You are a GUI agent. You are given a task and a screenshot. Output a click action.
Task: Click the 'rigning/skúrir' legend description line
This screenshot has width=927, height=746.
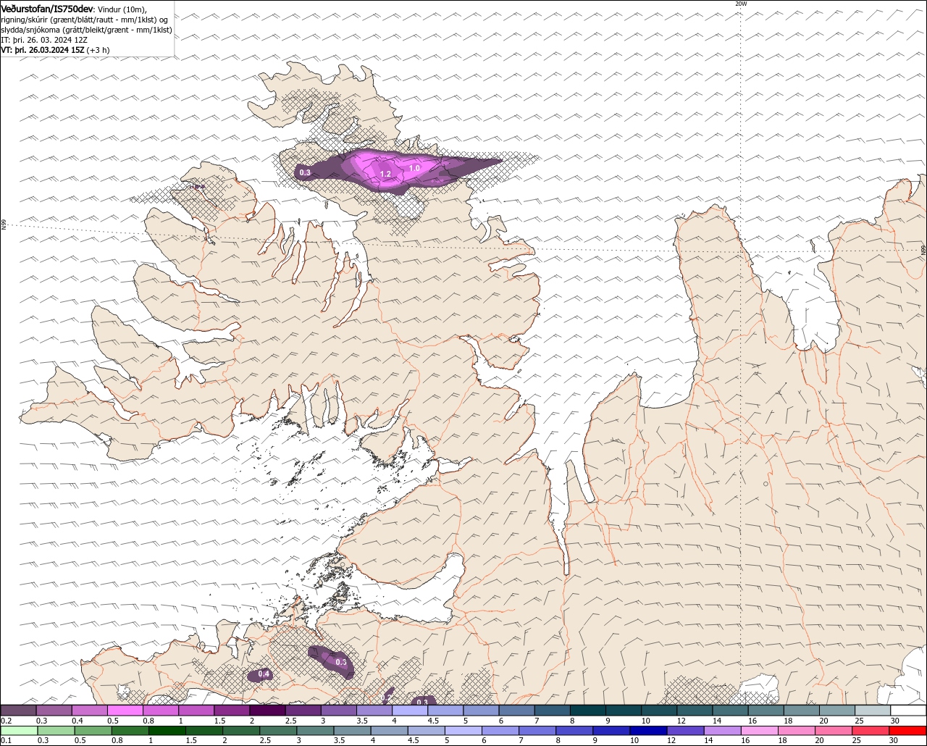(x=84, y=20)
